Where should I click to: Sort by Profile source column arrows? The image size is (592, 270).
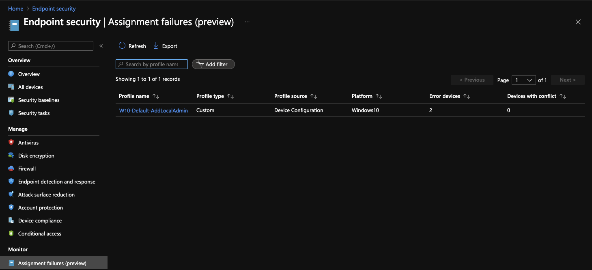pos(314,96)
